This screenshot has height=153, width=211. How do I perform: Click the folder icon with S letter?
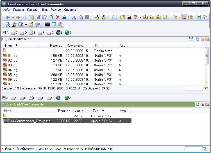tap(31, 24)
